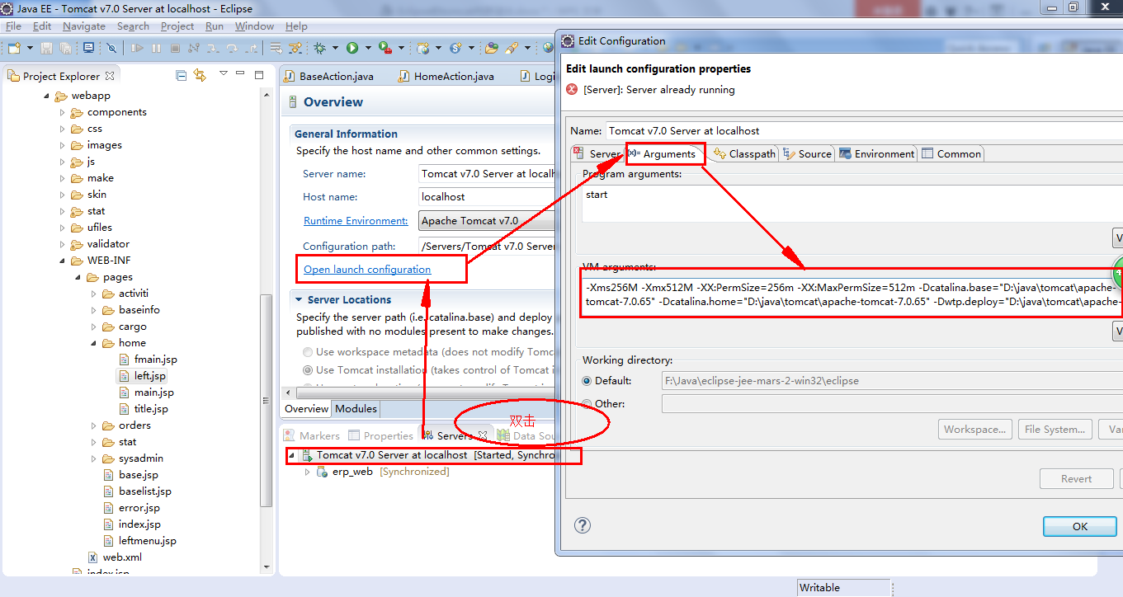
Task: Click the Revert button
Action: click(x=1076, y=478)
